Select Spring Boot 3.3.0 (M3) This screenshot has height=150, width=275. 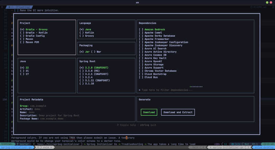89,71
